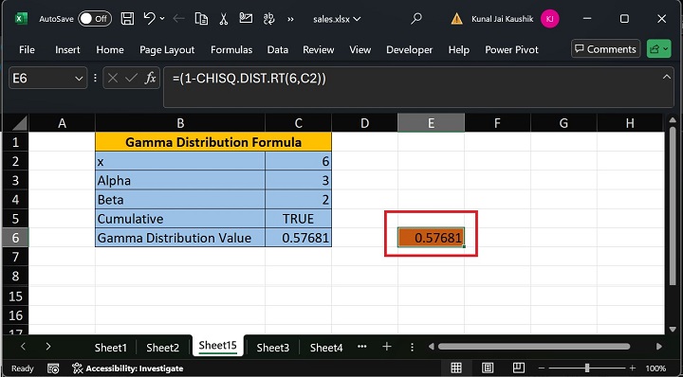Click the picture/camera quick access icon
Viewport: 683px width, 377px height.
[246, 18]
